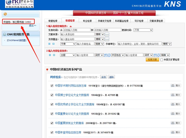Uncheck 中国学术期刊网络出版总库 checkbox
Screen dimensions: 186x138
[52, 86]
